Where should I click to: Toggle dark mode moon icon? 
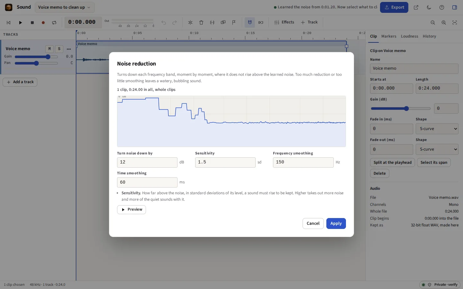tap(429, 7)
